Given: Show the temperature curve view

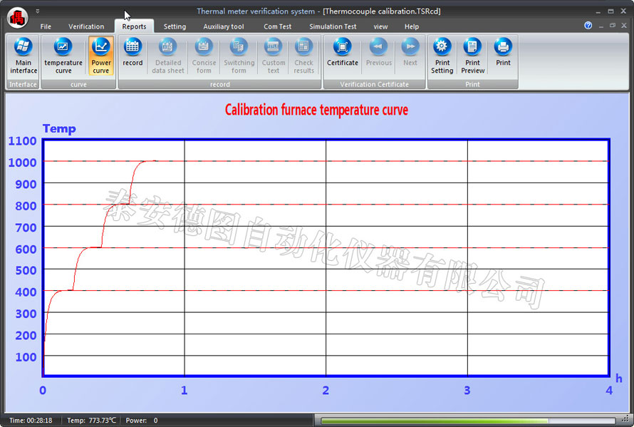Looking at the screenshot, I should [x=63, y=56].
